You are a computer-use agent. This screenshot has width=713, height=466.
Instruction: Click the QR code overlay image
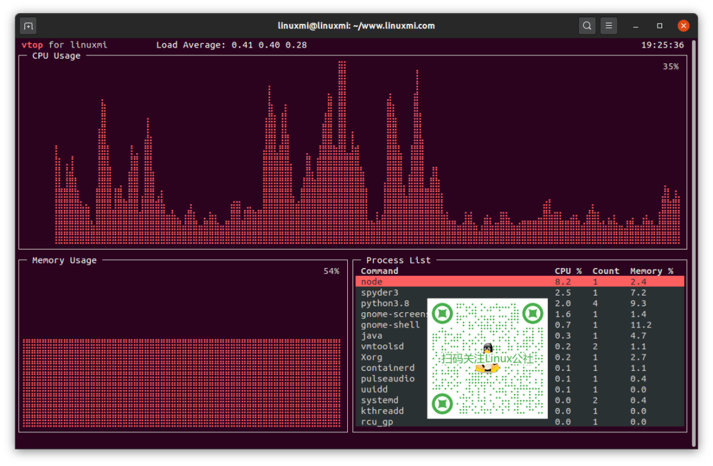[x=487, y=358]
